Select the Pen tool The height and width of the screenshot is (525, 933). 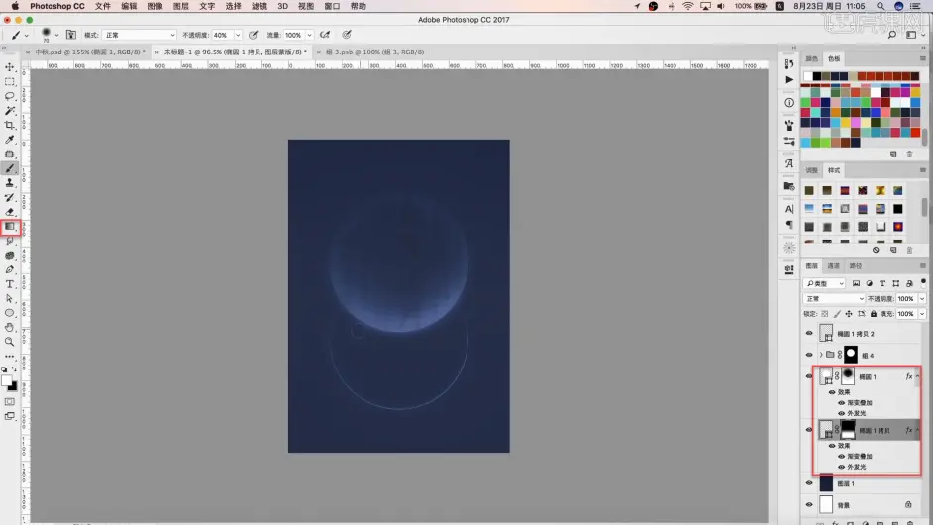(x=10, y=269)
